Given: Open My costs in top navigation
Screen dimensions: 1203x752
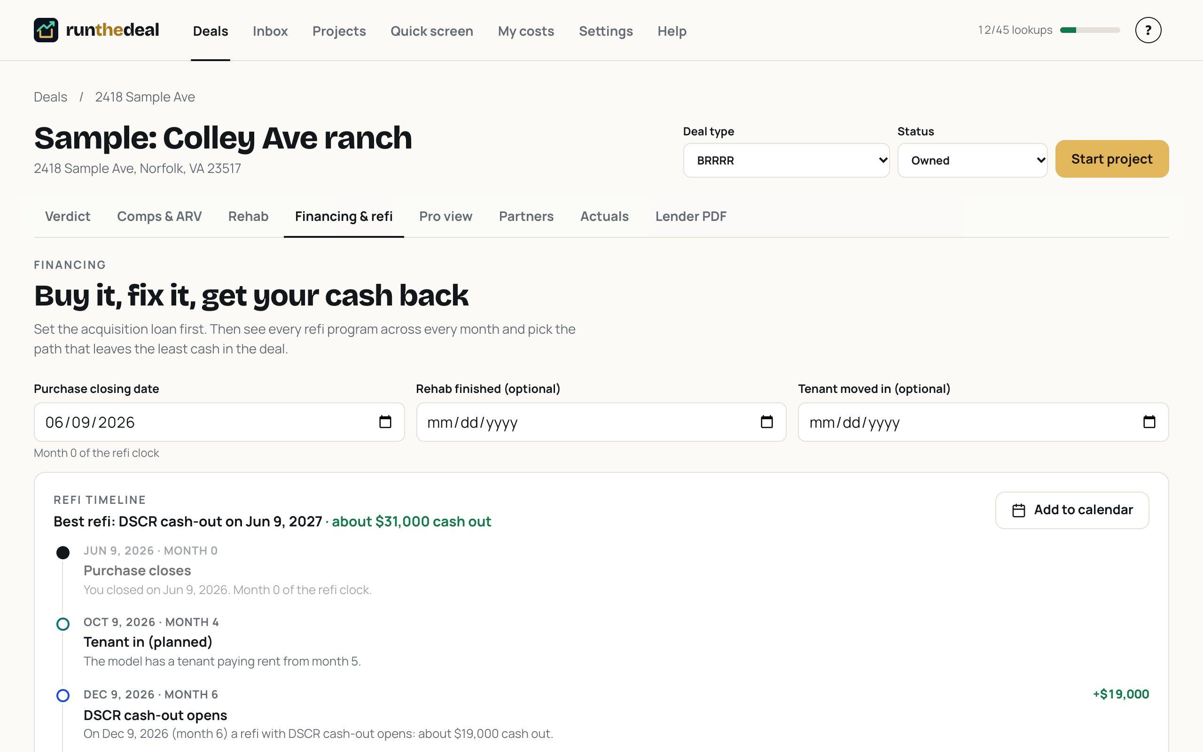Looking at the screenshot, I should click(526, 31).
